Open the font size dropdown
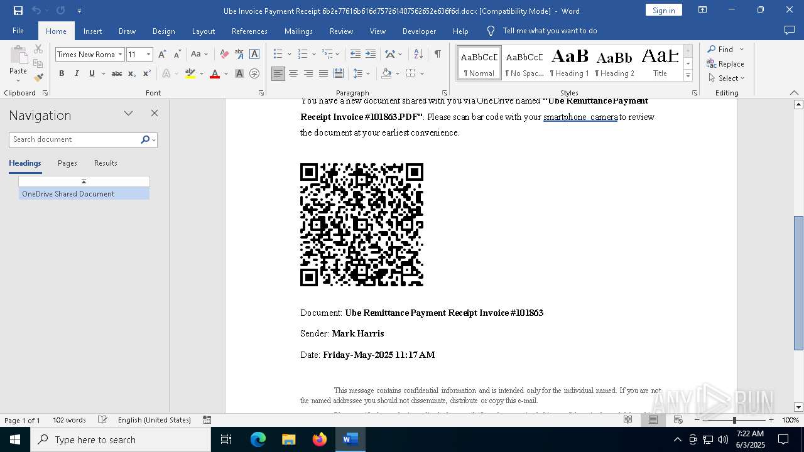The image size is (804, 452). (149, 55)
